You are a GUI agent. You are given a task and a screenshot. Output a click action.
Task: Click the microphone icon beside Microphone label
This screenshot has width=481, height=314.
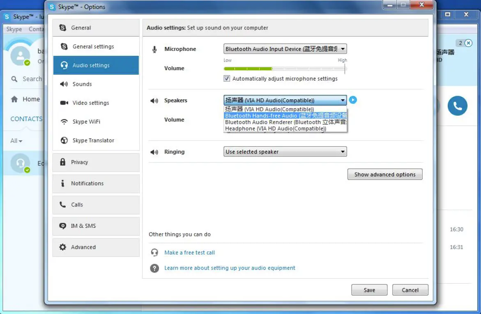click(154, 49)
